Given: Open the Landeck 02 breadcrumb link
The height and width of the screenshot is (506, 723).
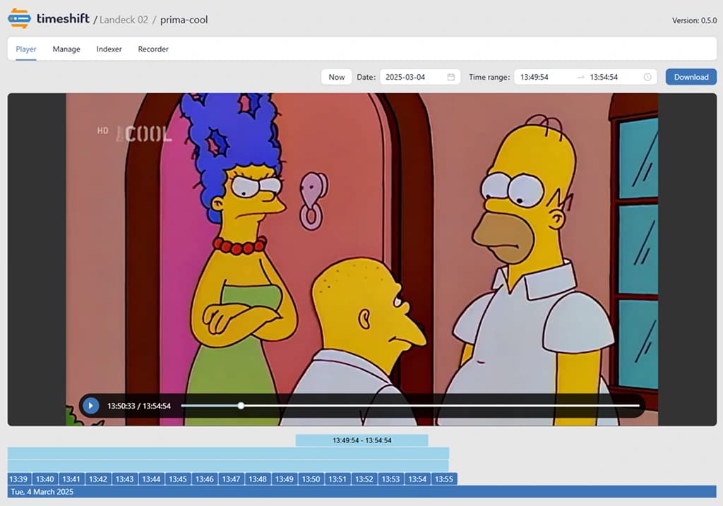Looking at the screenshot, I should point(124,20).
